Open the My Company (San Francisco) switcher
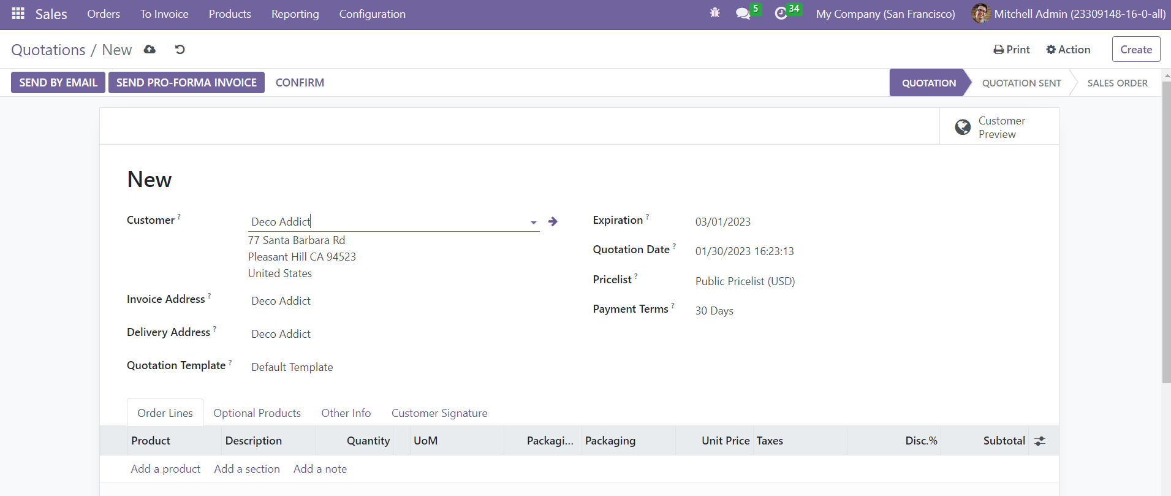Image resolution: width=1171 pixels, height=496 pixels. click(885, 13)
